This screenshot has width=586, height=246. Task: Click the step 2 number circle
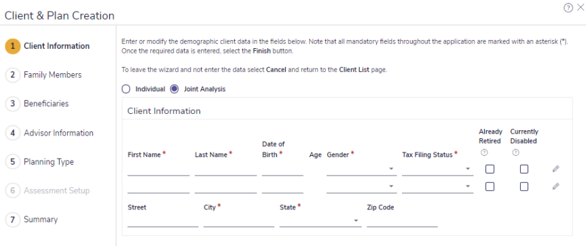click(x=13, y=75)
